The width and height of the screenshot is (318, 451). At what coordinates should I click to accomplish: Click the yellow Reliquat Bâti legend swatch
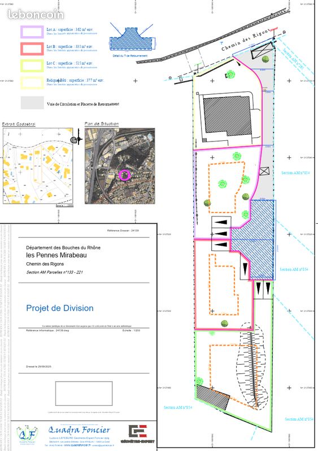click(32, 82)
